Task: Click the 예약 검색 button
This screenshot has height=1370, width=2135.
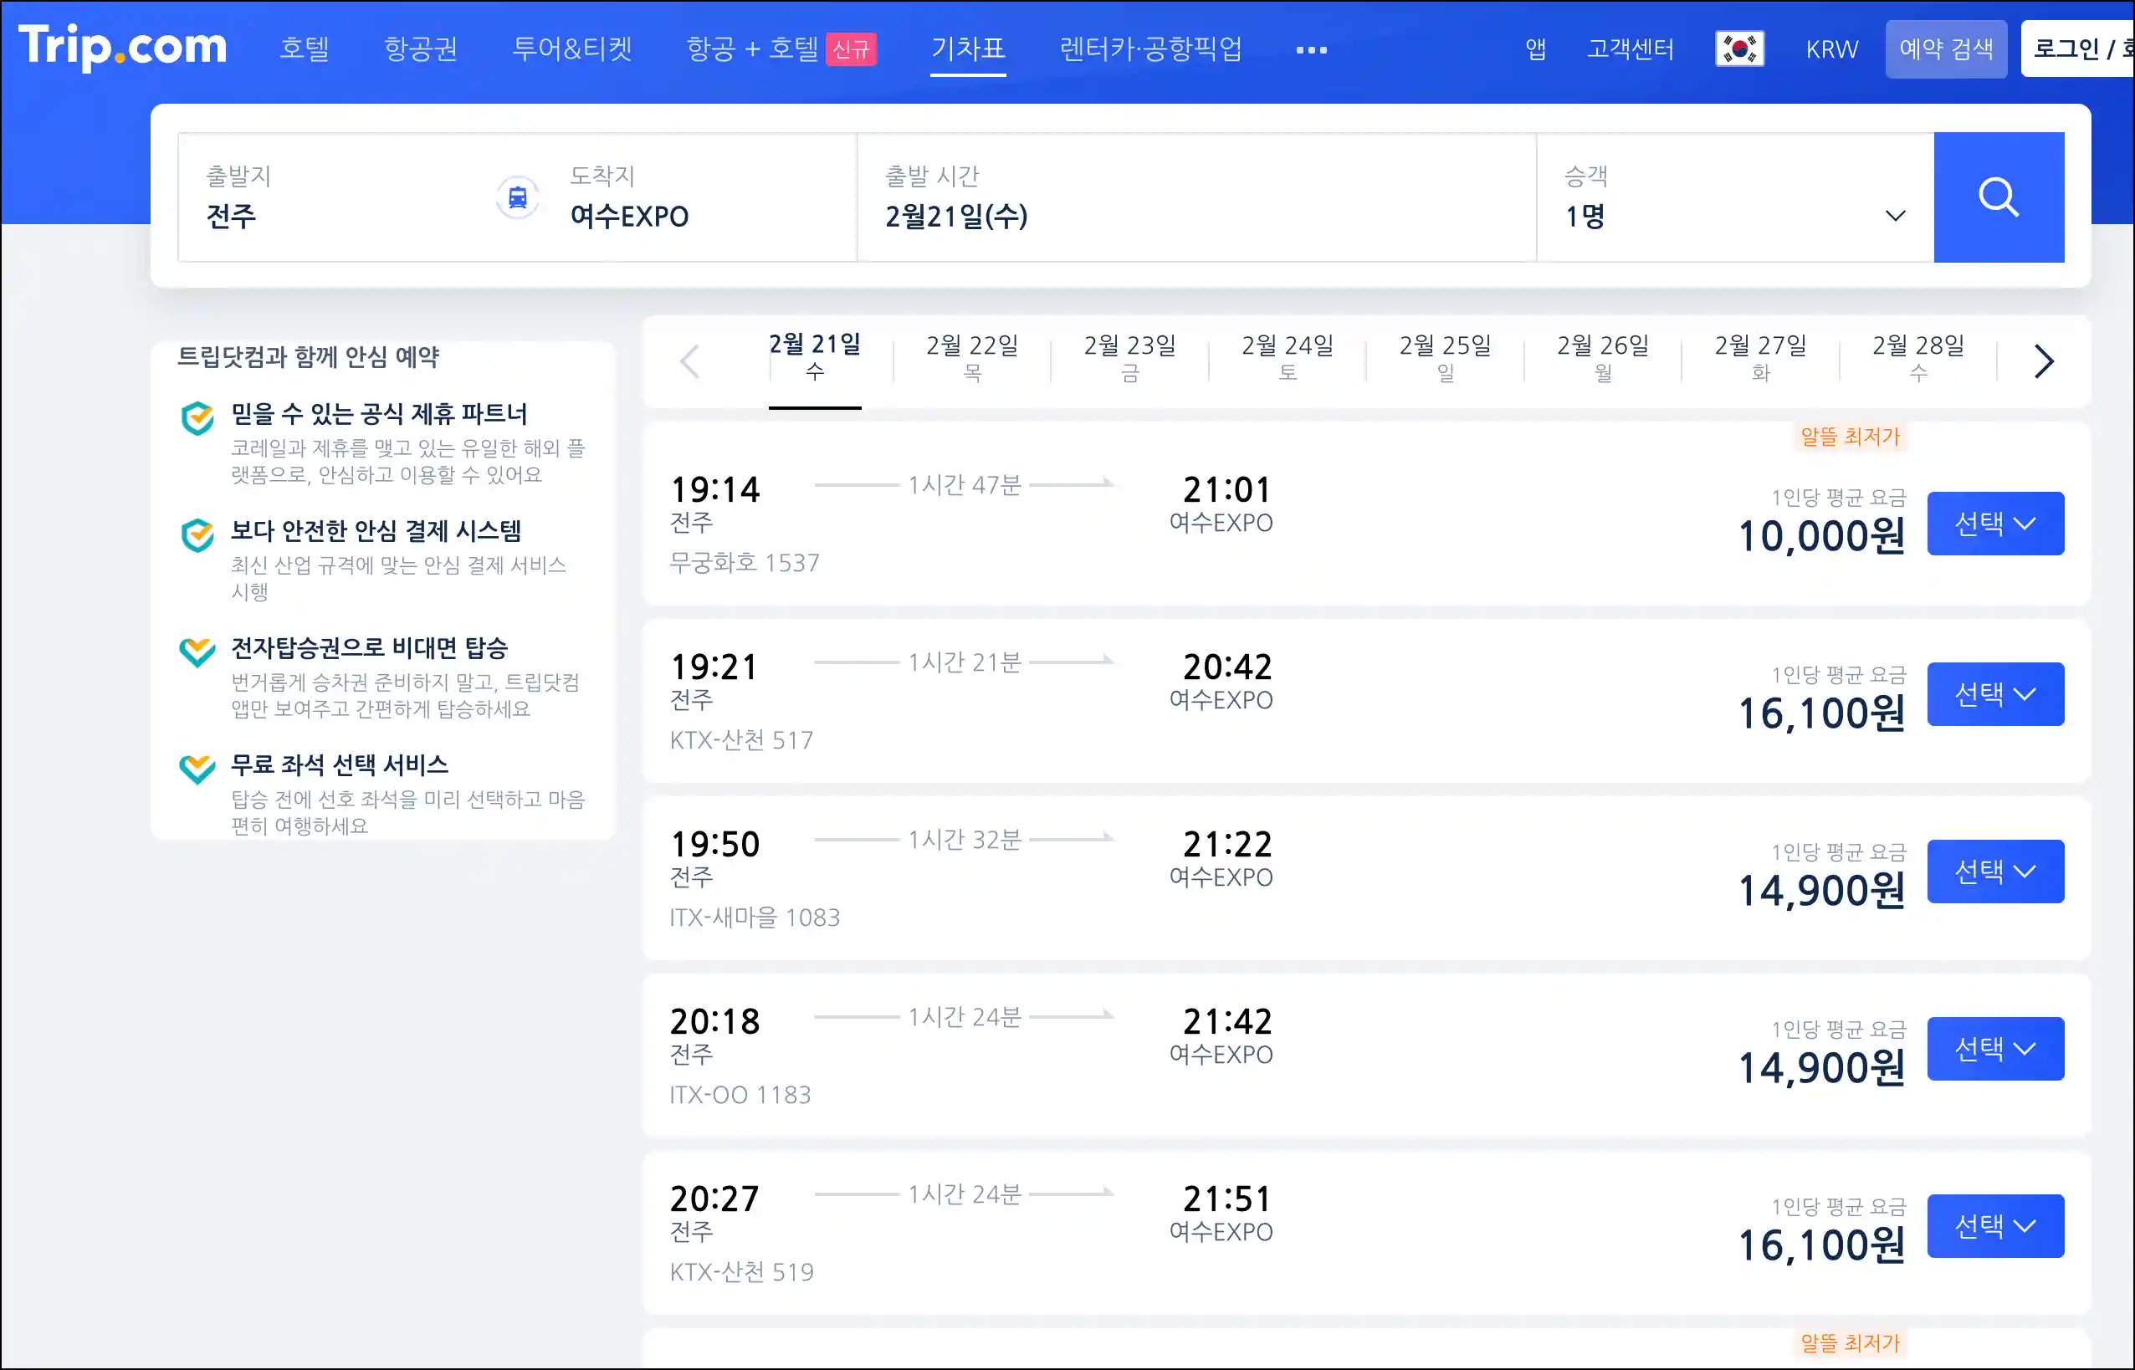Action: coord(1946,49)
